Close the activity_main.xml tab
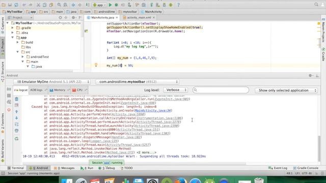 point(154,18)
